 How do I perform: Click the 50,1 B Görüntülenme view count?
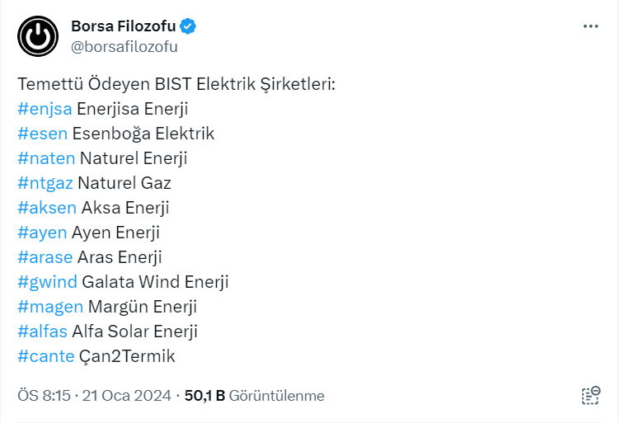coord(254,396)
